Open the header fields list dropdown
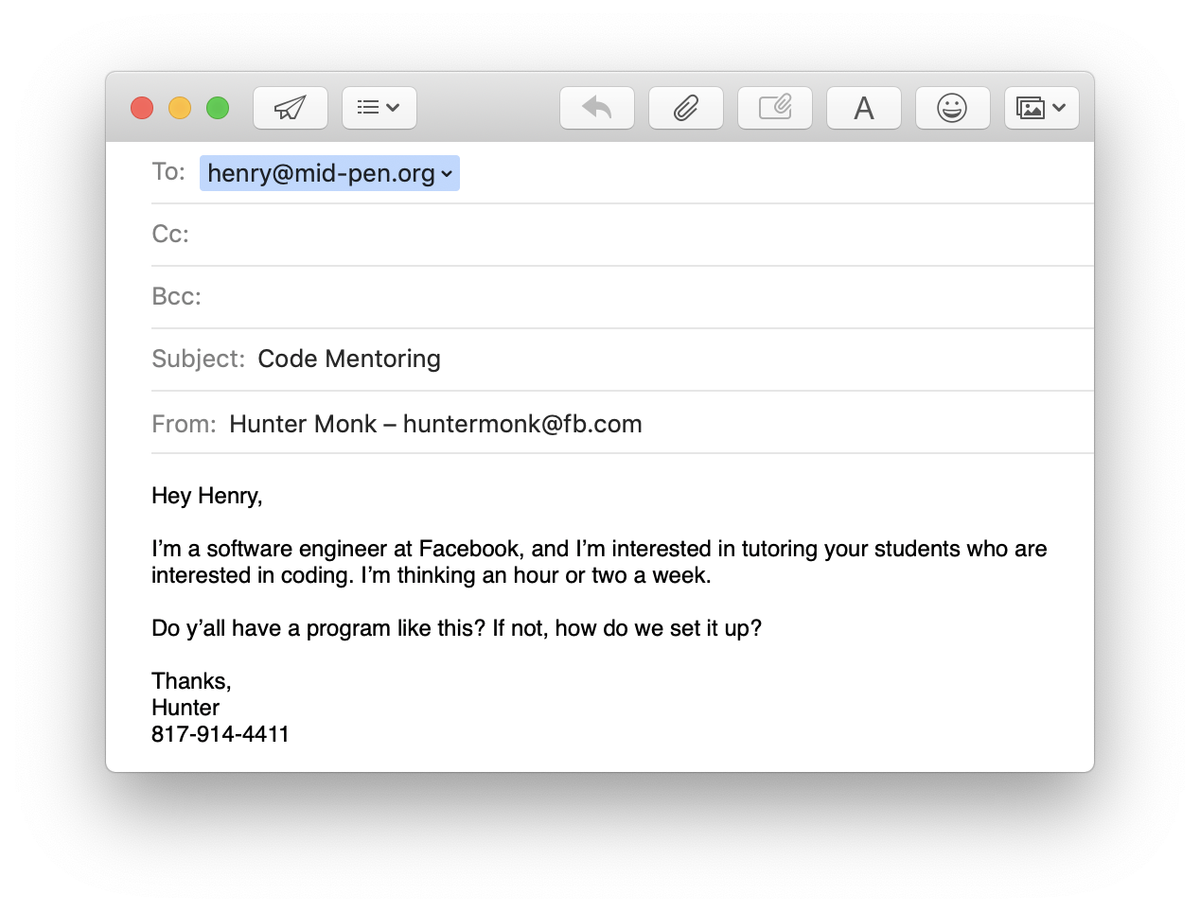This screenshot has width=1200, height=912. point(379,108)
